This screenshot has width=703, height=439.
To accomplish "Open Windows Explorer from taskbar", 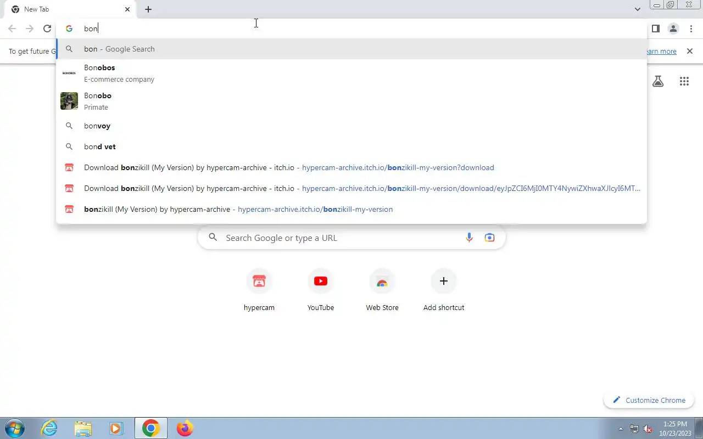I will pos(83,428).
